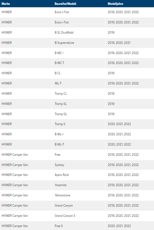Click the Grand Canyon S entry
Screen dimensions: 154x230
tap(65, 216)
